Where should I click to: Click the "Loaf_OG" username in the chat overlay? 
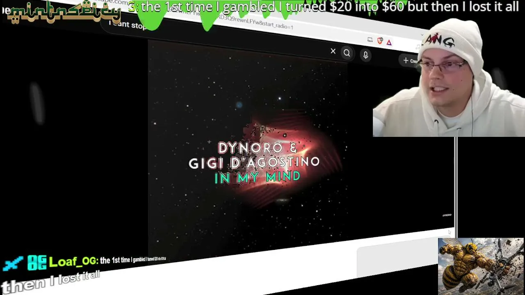pyautogui.click(x=73, y=262)
